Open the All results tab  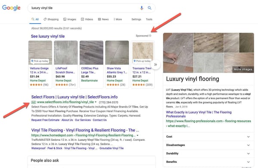coord(35,19)
